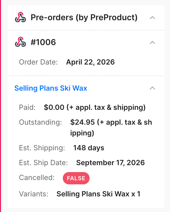Click the PreProduct logo beside Pre-orders heading

point(20,18)
